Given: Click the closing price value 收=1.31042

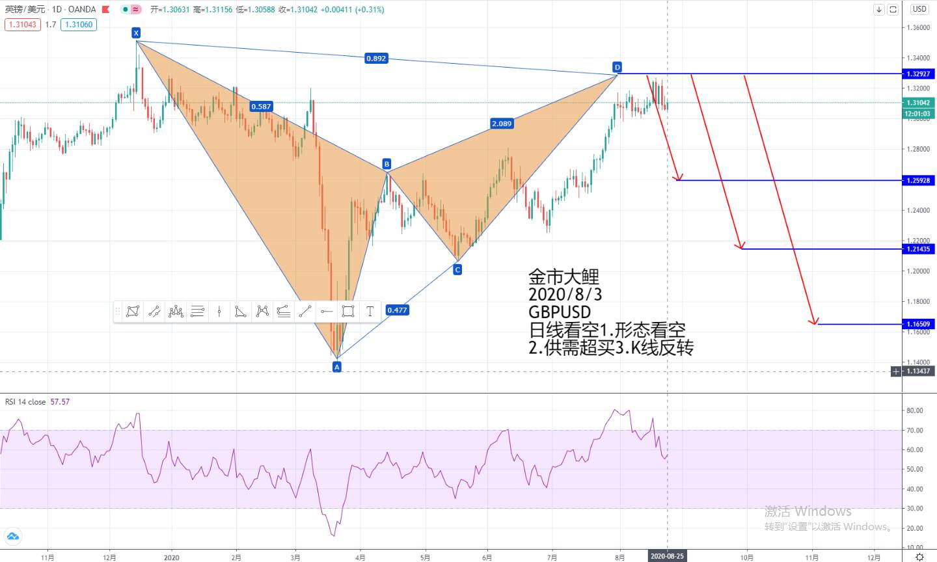Looking at the screenshot, I should [x=298, y=10].
